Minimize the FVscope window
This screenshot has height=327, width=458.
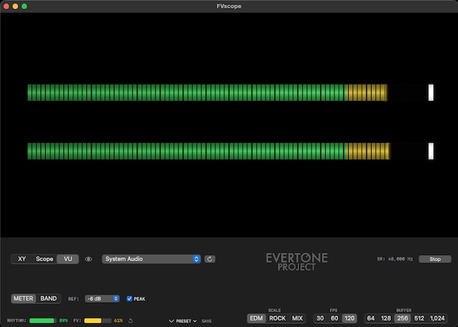[15, 6]
